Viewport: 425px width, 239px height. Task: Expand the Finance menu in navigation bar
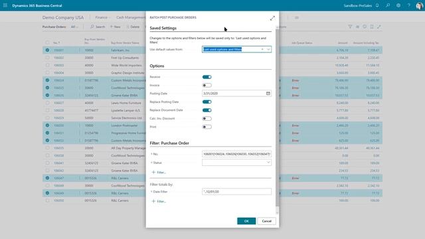(102, 17)
